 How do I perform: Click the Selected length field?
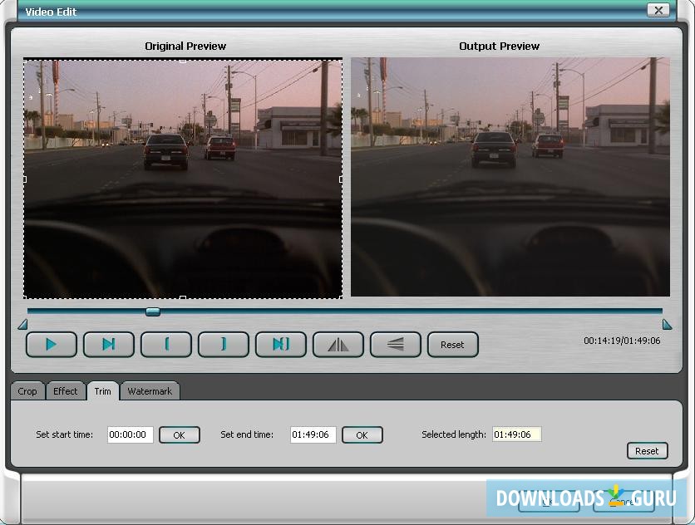[517, 434]
